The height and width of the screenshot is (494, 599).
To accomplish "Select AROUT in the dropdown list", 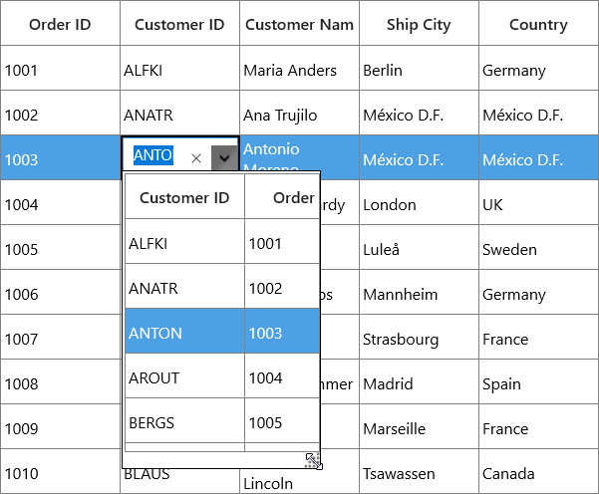I will tap(185, 377).
